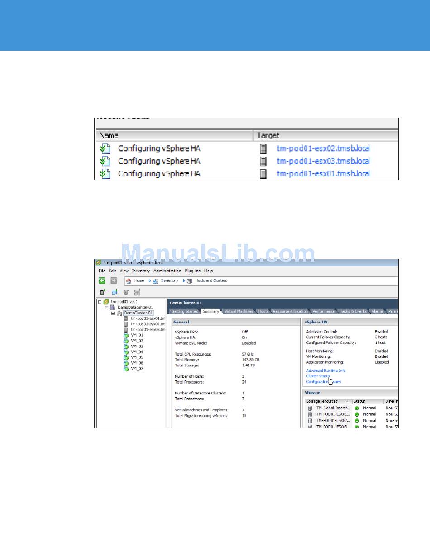Click third gray round toolbar icon
The height and width of the screenshot is (556, 430).
coord(126,292)
